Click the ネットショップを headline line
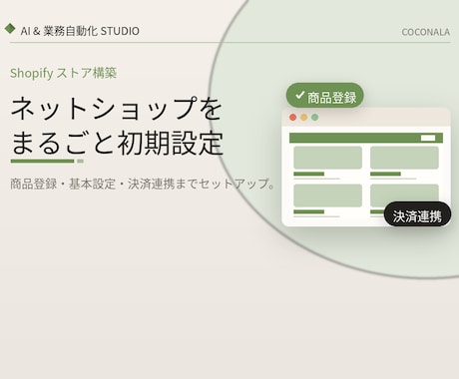Viewport: 459px width, 379px height. (117, 108)
